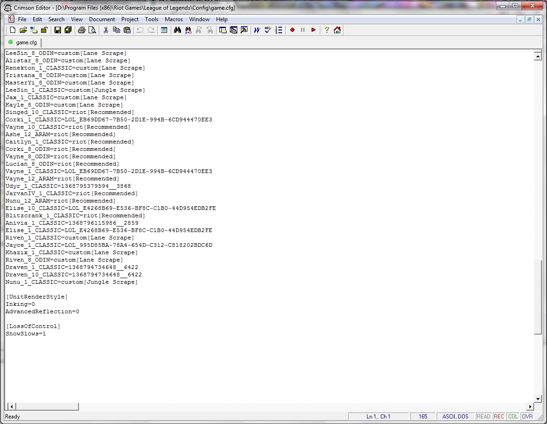Click vertical scrollbar down arrow
Image resolution: width=547 pixels, height=424 pixels.
click(538, 399)
